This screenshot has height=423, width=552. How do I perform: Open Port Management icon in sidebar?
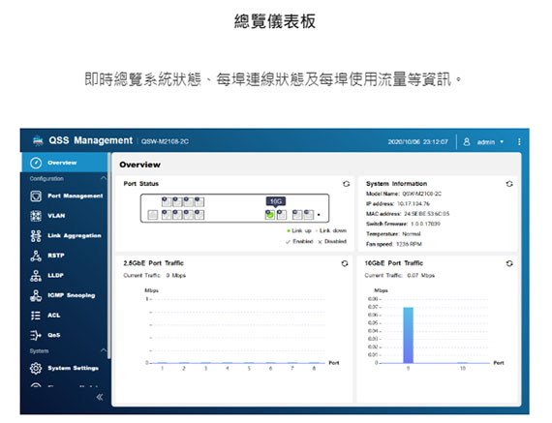(x=36, y=196)
